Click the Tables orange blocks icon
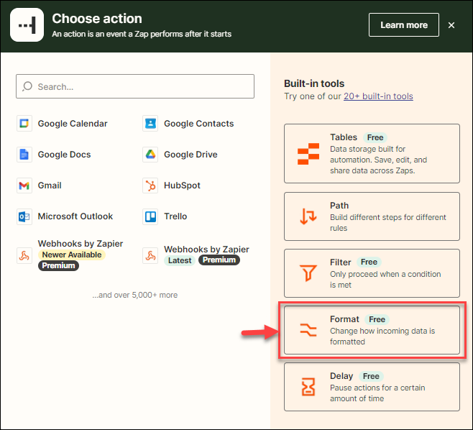 coord(308,154)
